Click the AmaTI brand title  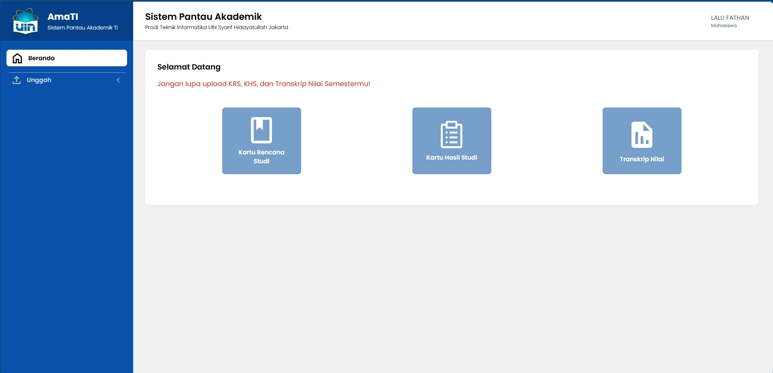coord(63,17)
